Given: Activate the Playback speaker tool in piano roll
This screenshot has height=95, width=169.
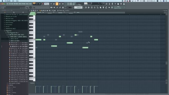Looking at the screenshot, I should pyautogui.click(x=55, y=11).
